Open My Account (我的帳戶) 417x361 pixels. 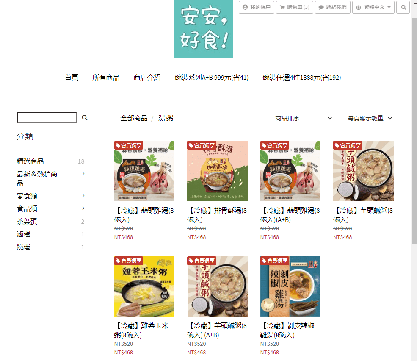point(257,8)
